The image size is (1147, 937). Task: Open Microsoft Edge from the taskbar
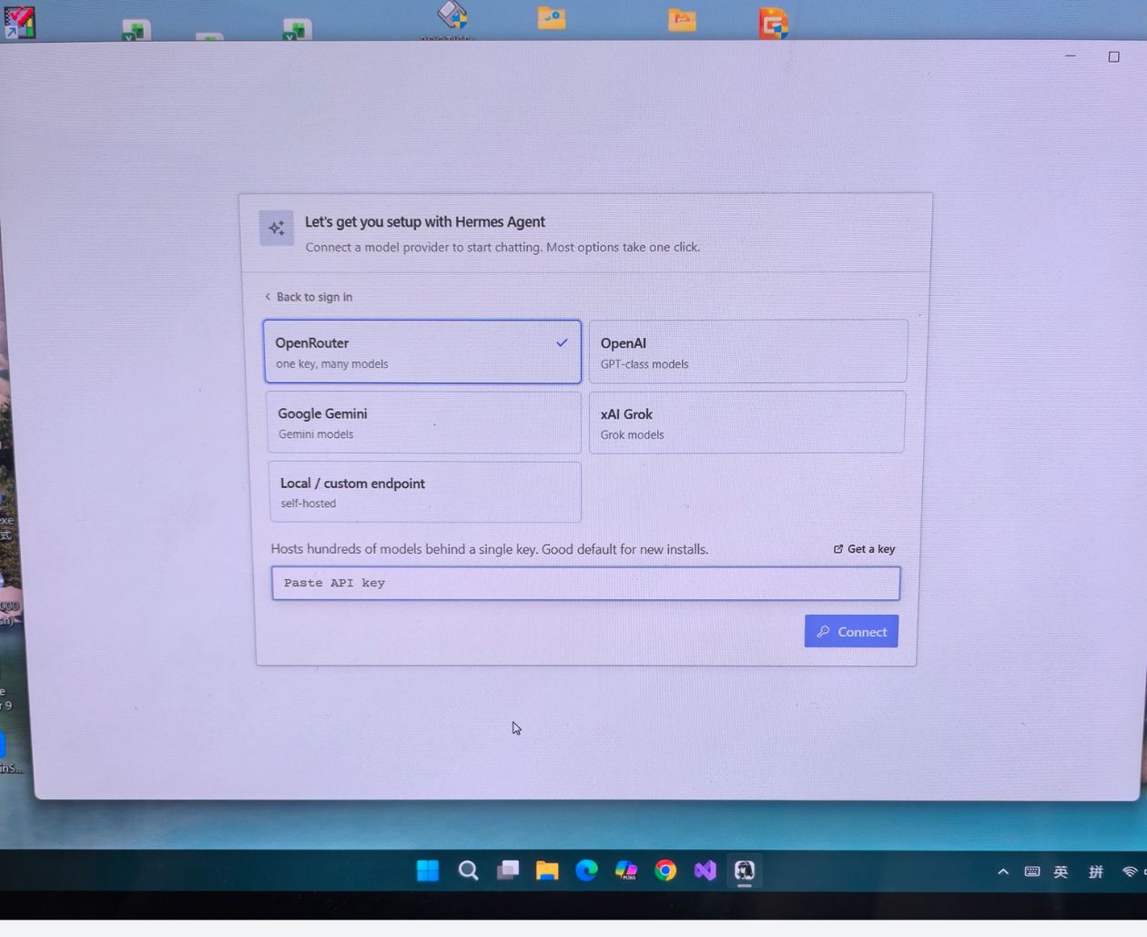coord(587,871)
